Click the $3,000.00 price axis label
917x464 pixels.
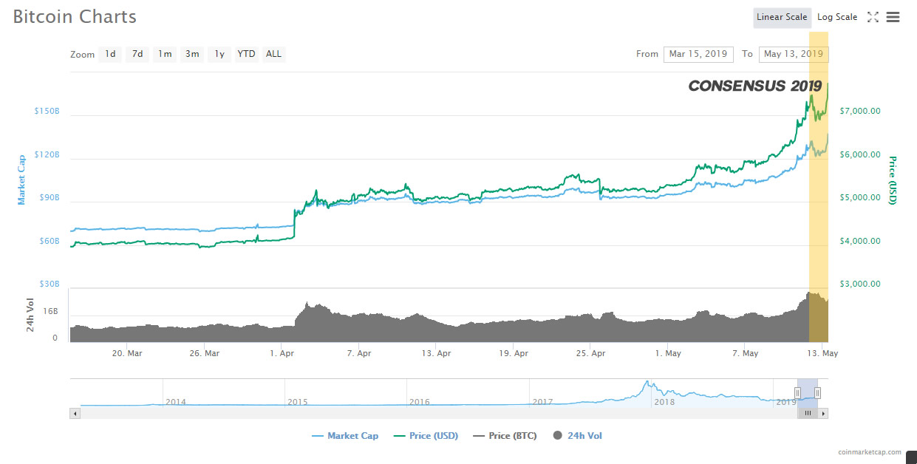click(x=861, y=284)
